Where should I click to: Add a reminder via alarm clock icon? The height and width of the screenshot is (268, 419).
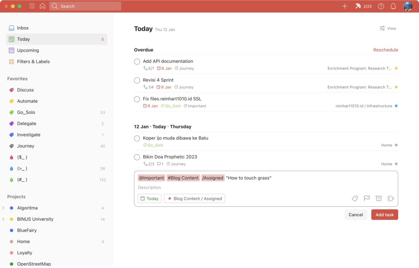378,199
